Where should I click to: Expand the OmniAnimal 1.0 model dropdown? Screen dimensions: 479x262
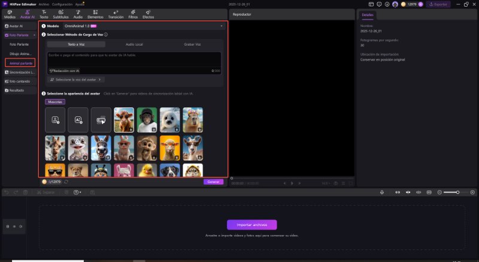click(222, 26)
